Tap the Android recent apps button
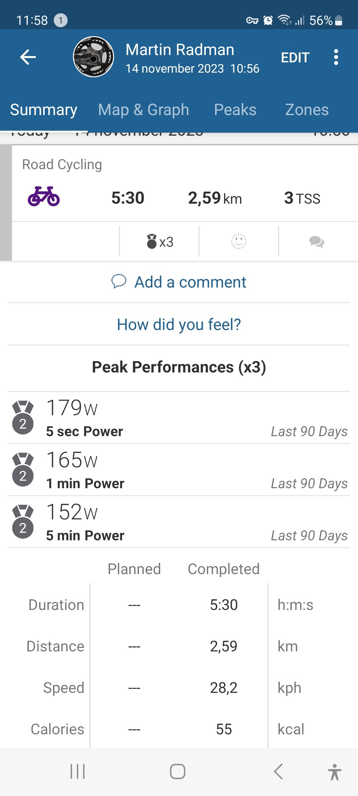Image resolution: width=358 pixels, height=796 pixels. [78, 771]
